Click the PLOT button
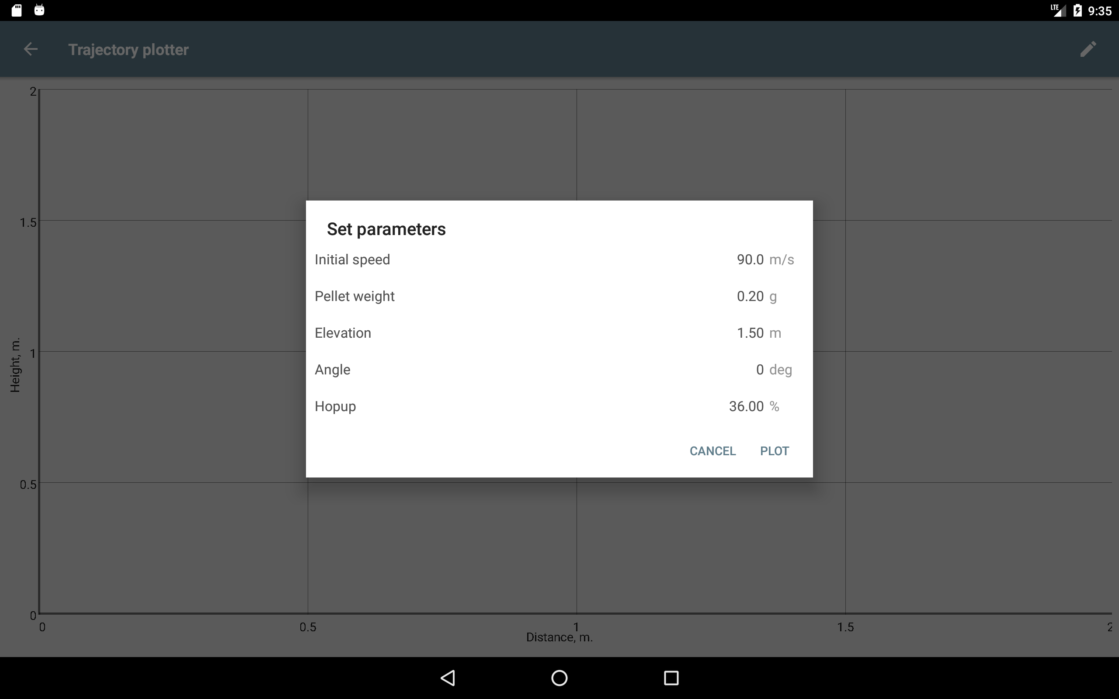The height and width of the screenshot is (699, 1119). (x=775, y=451)
